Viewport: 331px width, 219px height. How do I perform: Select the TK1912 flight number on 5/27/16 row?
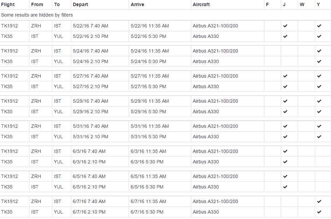9,76
